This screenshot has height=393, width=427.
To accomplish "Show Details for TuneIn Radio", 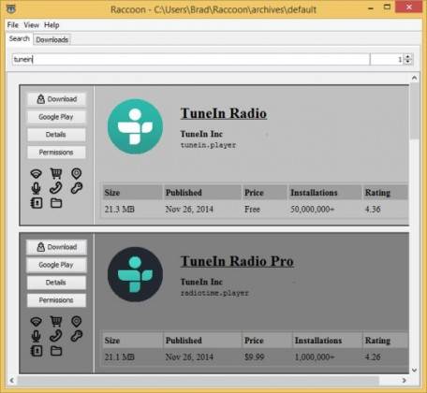I will pos(56,135).
